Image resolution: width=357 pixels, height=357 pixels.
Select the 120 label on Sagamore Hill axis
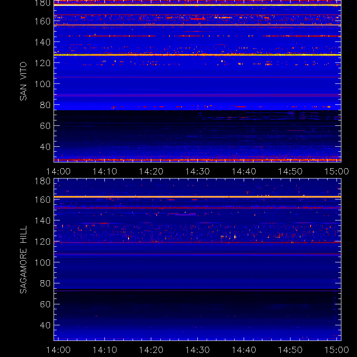tap(42, 241)
